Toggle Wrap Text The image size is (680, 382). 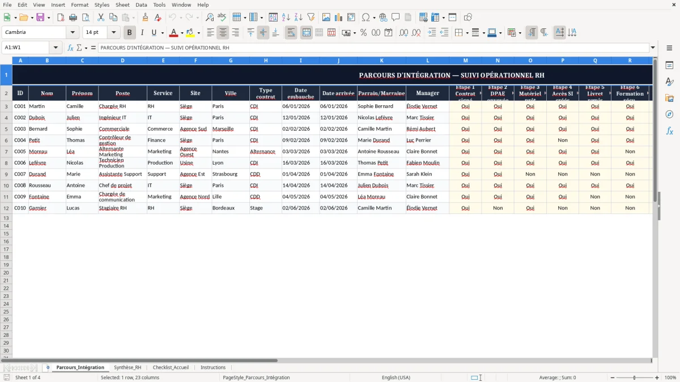[x=291, y=33]
